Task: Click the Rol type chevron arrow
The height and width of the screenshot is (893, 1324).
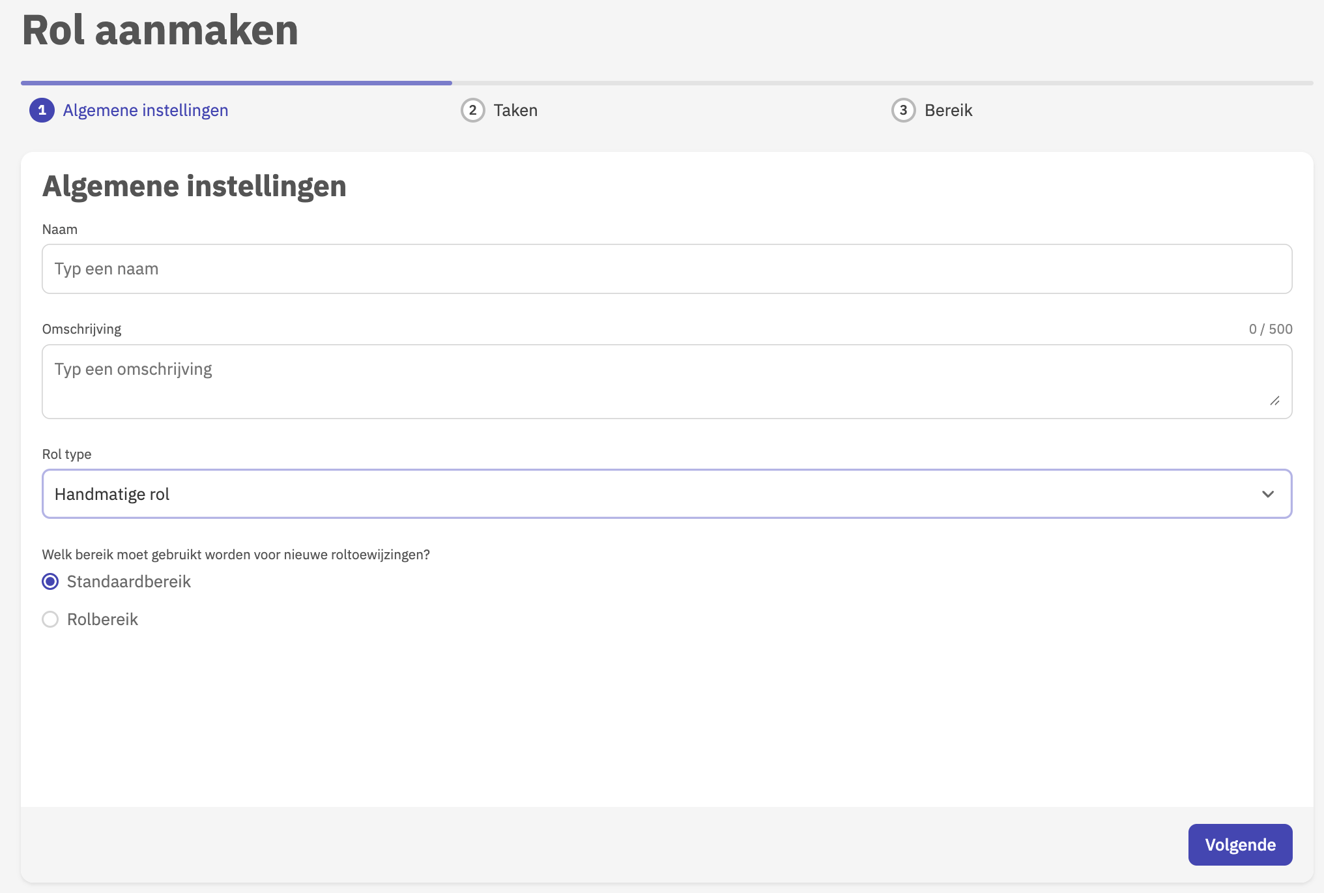Action: coord(1267,494)
